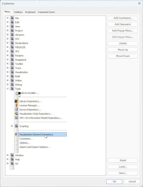Screen dimensions: 143x187
Task: Click the Add Command... button
Action: pyautogui.click(x=123, y=18)
